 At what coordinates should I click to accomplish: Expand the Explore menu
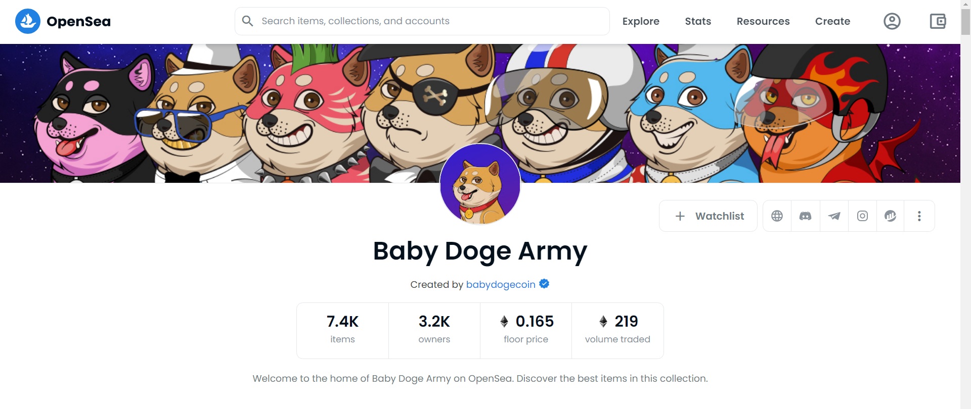click(x=641, y=21)
